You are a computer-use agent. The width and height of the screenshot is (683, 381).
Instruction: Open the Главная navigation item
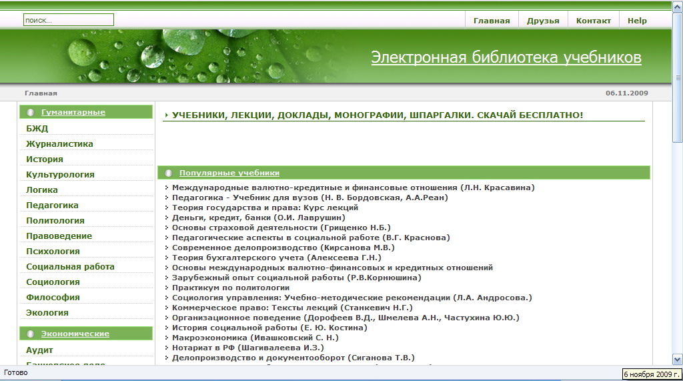(492, 21)
